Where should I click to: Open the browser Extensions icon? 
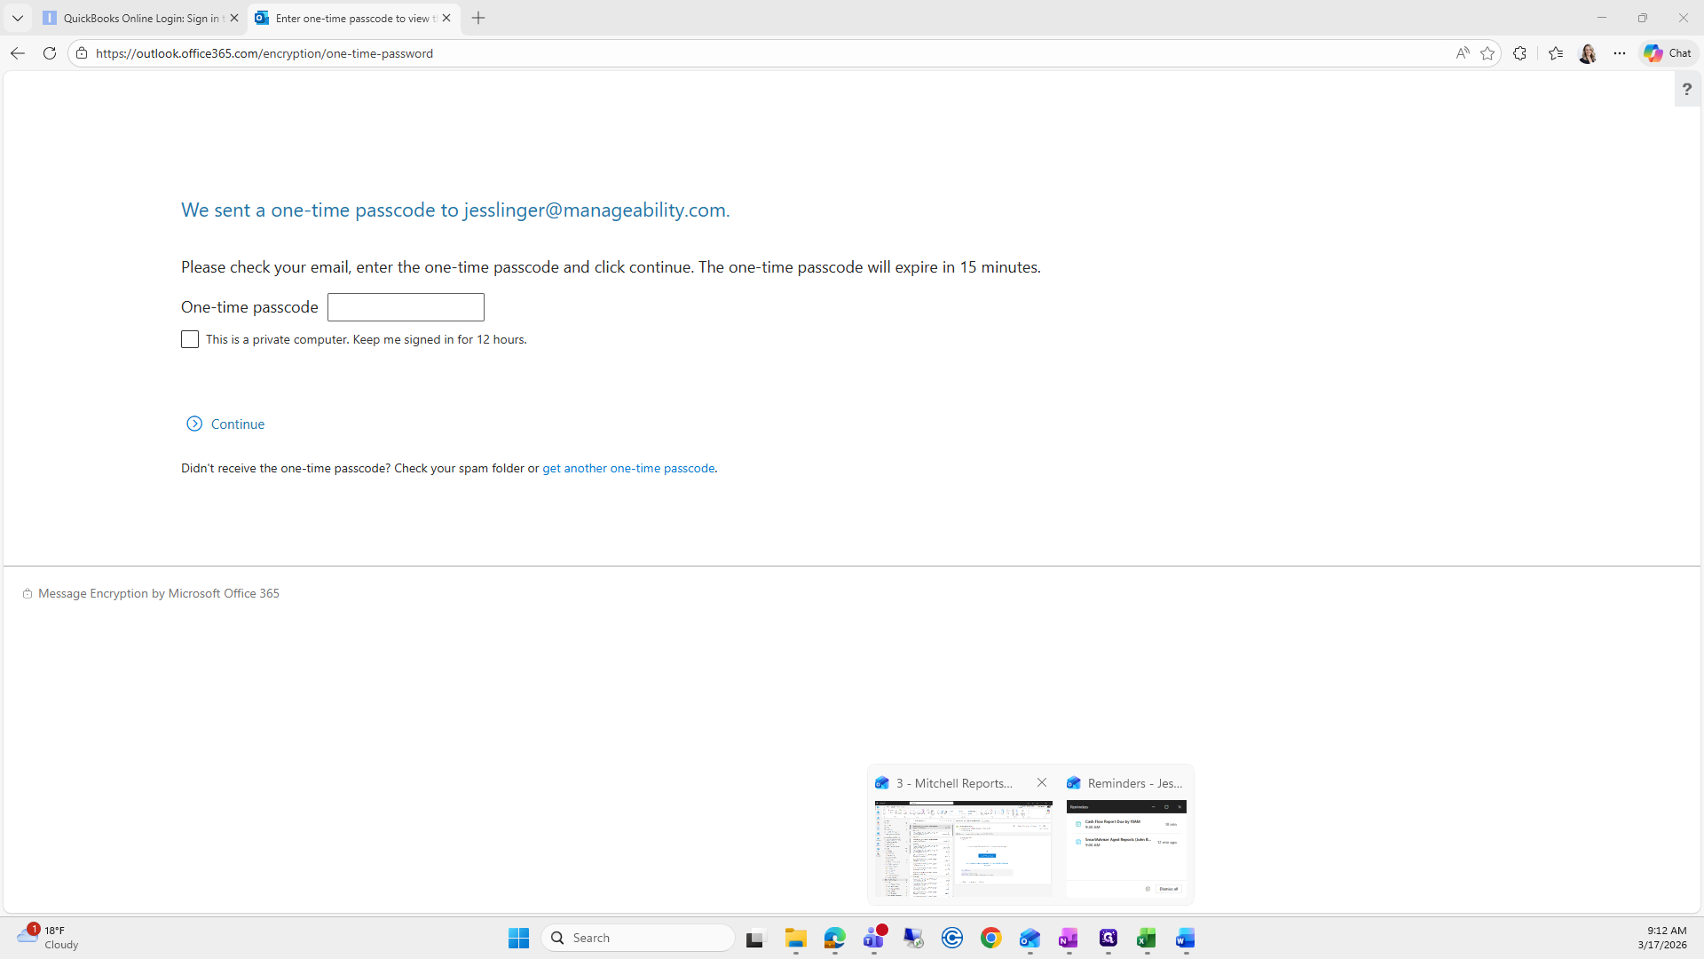click(x=1519, y=53)
